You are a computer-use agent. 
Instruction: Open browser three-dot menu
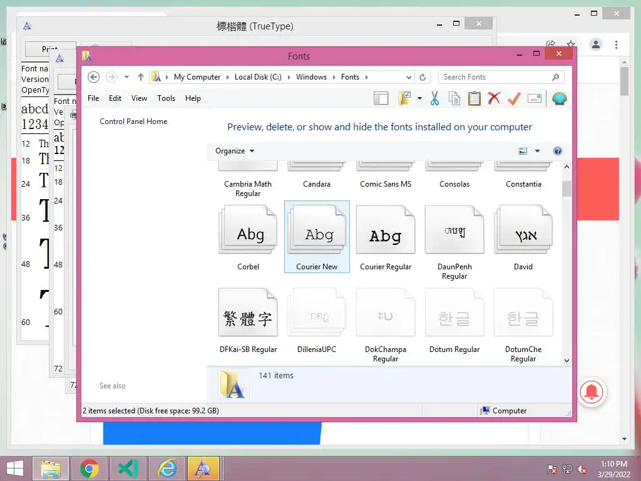click(x=616, y=44)
